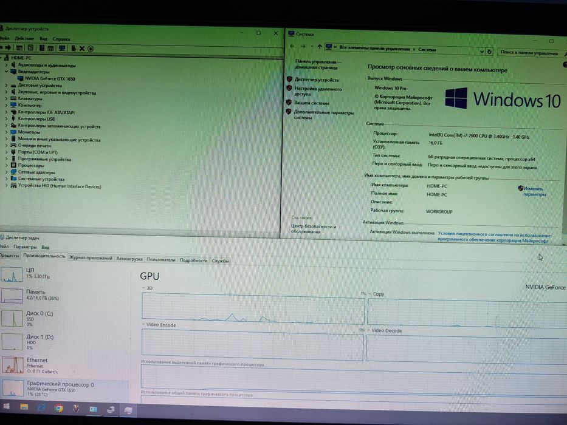Open the Video Decode graph dropdown
The height and width of the screenshot is (425, 567).
pyautogui.click(x=369, y=330)
